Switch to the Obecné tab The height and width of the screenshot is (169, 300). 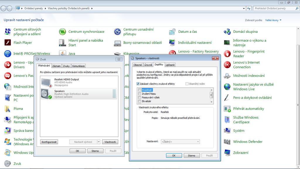pos(138,65)
